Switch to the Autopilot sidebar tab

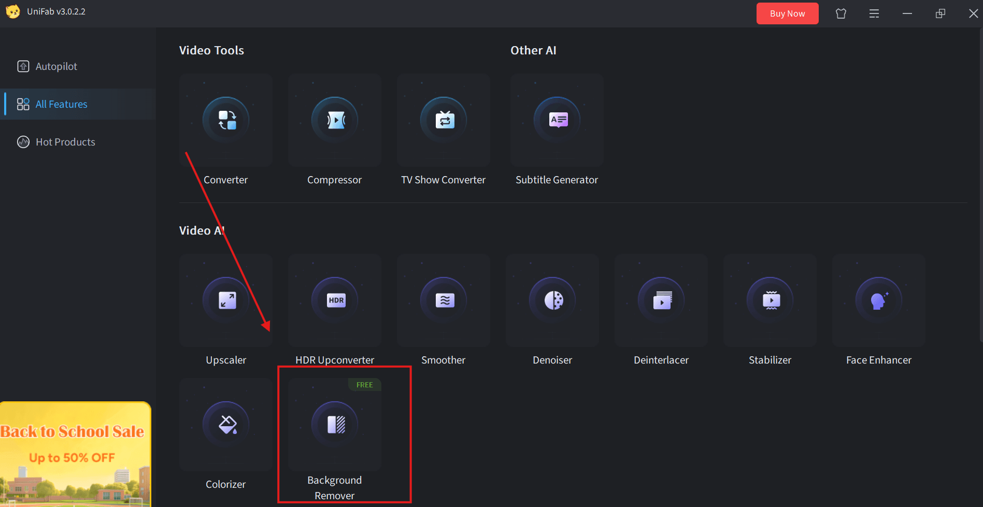pos(78,66)
